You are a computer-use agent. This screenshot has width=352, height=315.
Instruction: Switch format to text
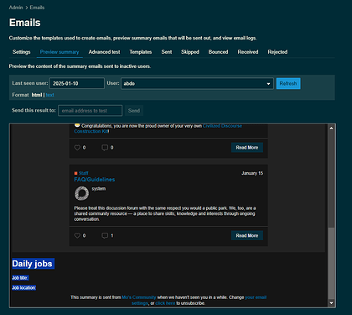point(50,95)
